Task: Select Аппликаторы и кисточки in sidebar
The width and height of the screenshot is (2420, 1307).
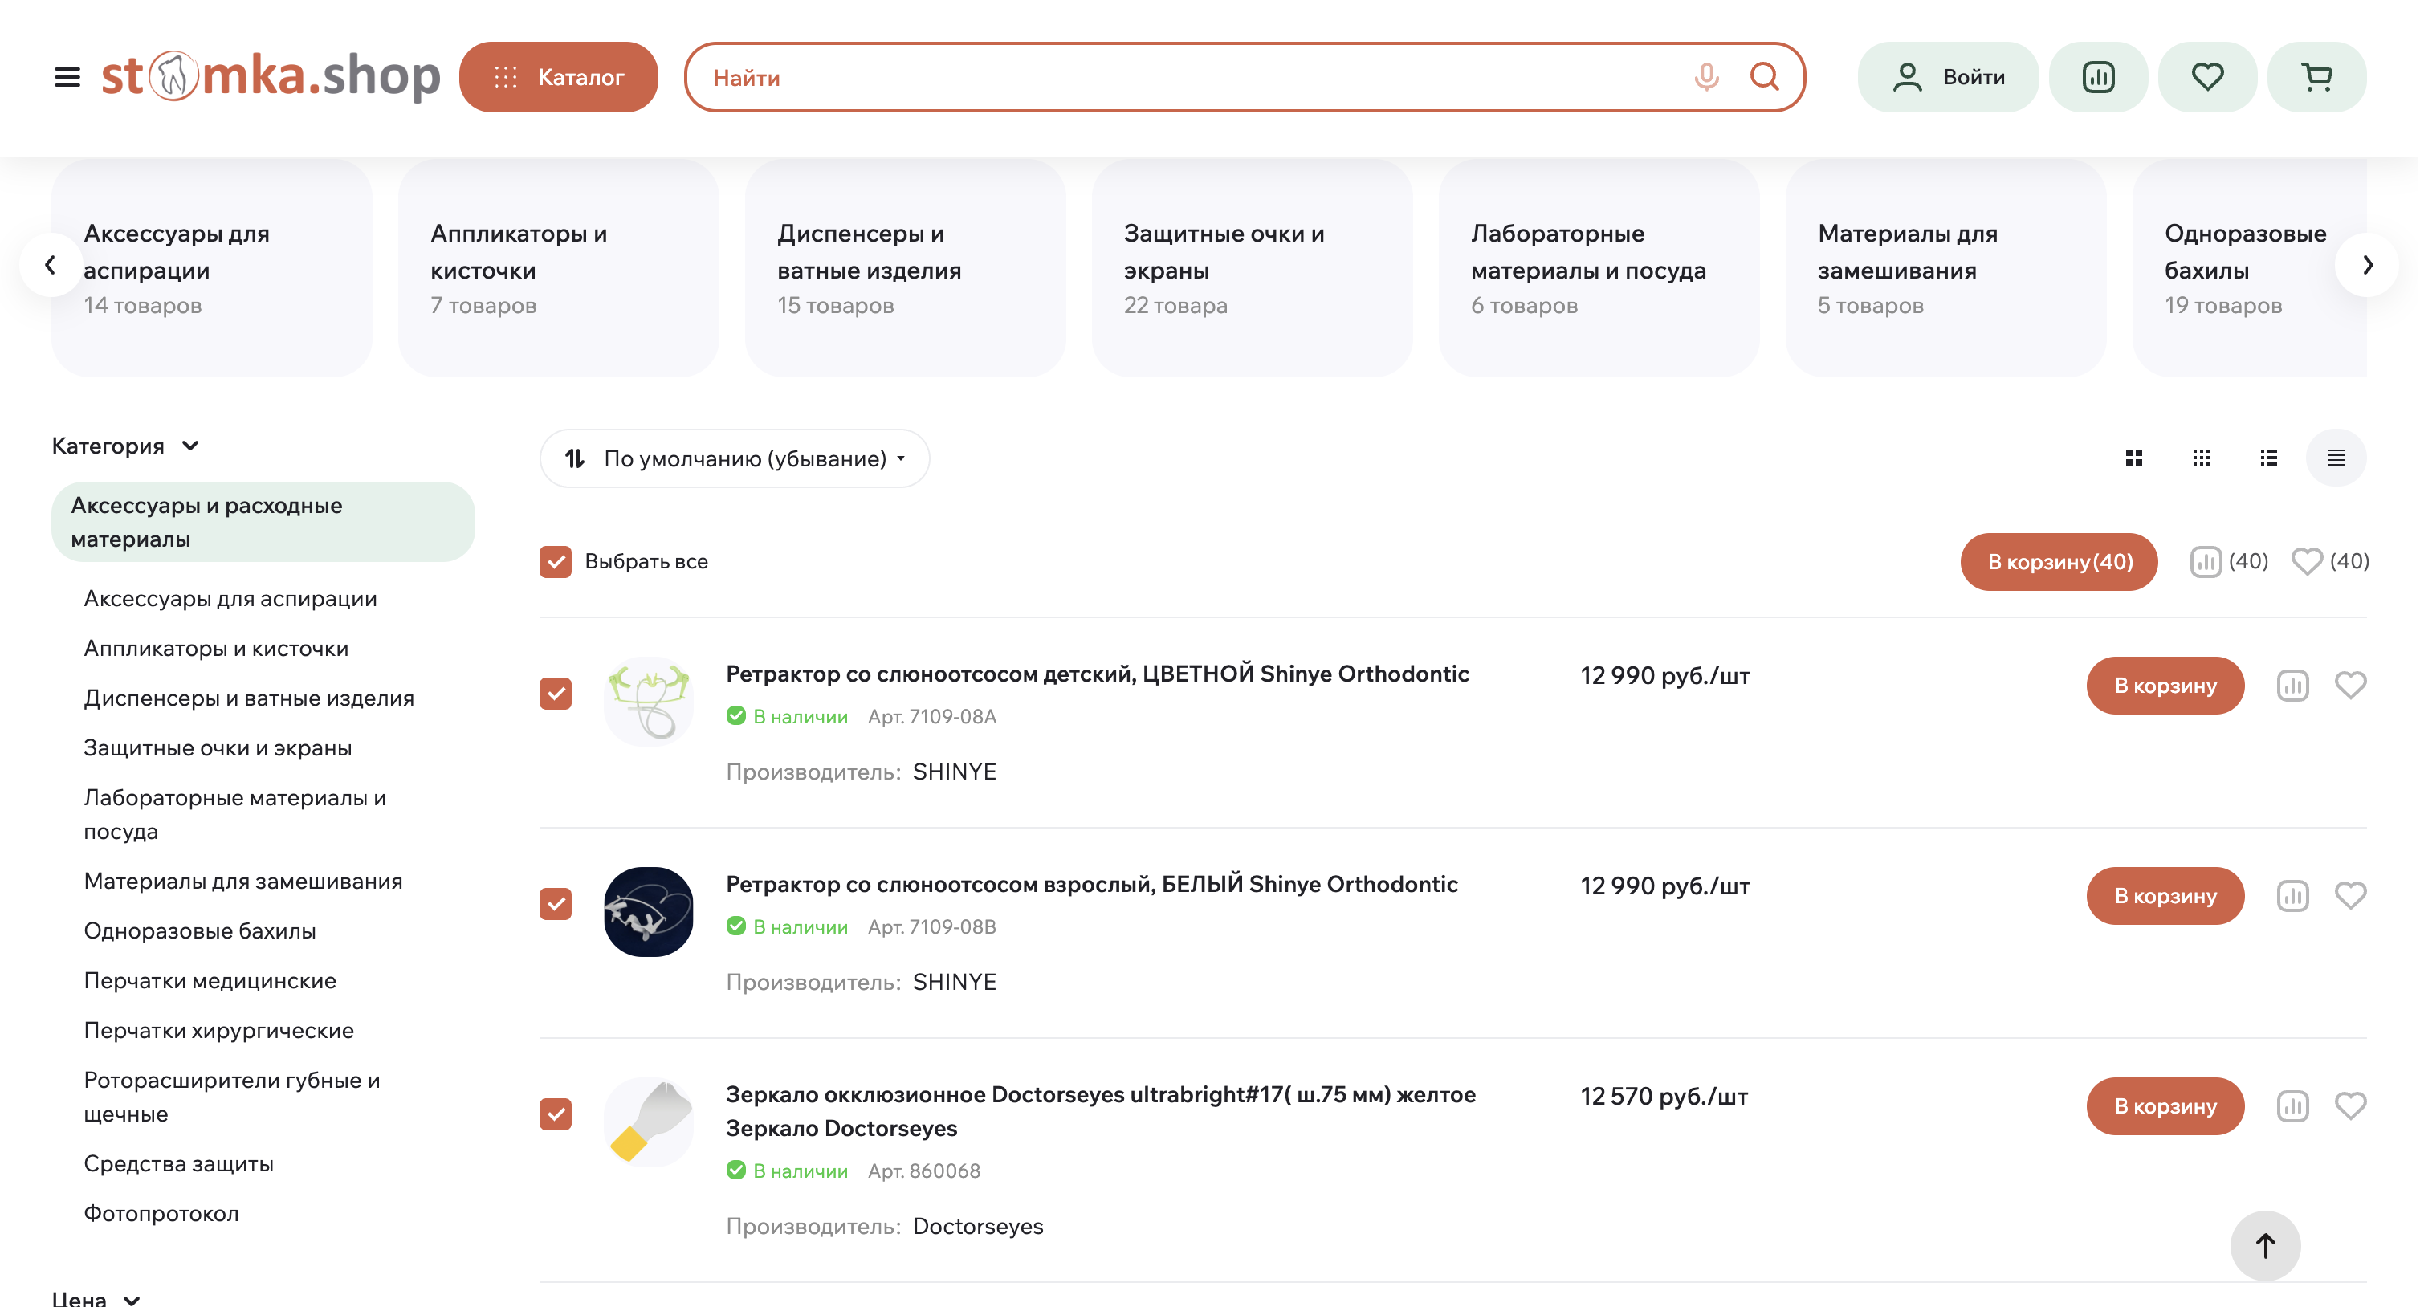Action: (x=216, y=649)
